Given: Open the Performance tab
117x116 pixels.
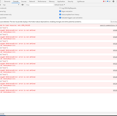Looking at the screenshot, I should point(42,1).
